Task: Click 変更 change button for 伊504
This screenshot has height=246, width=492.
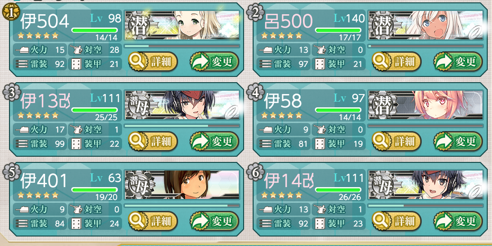Action: [x=215, y=62]
